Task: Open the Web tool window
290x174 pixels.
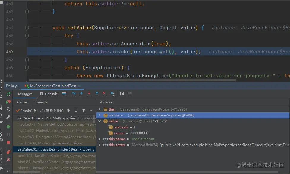Action: [1, 135]
